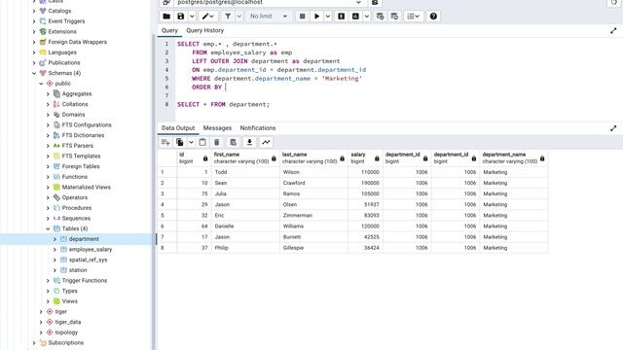The image size is (623, 350).
Task: Expand the topology schema
Action: [41, 332]
